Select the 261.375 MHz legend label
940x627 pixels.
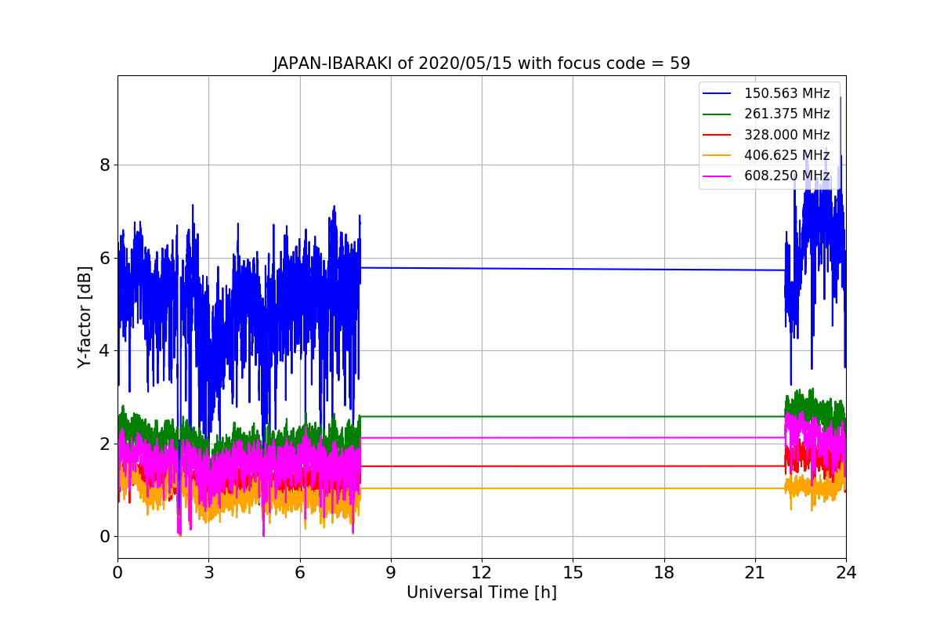[786, 114]
